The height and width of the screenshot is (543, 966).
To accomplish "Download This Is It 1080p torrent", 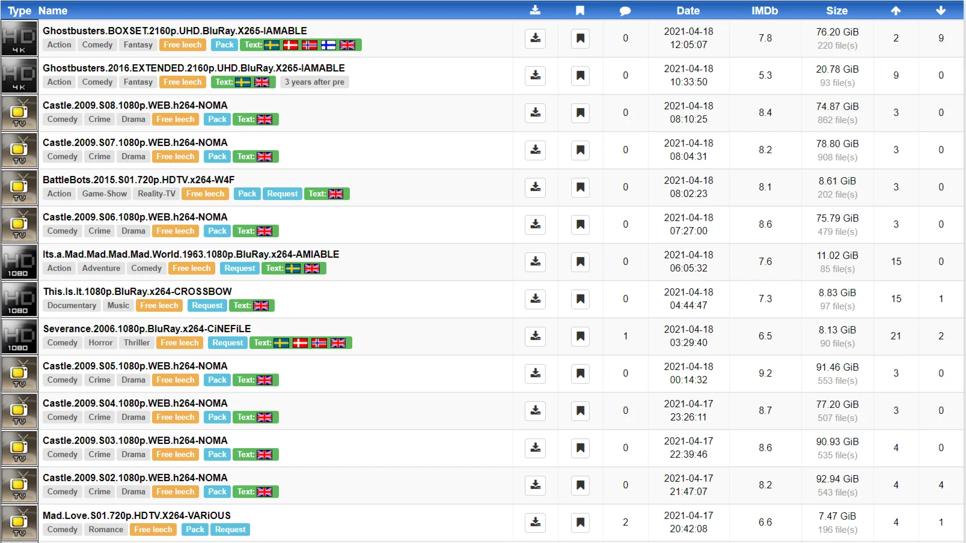I will coord(535,299).
